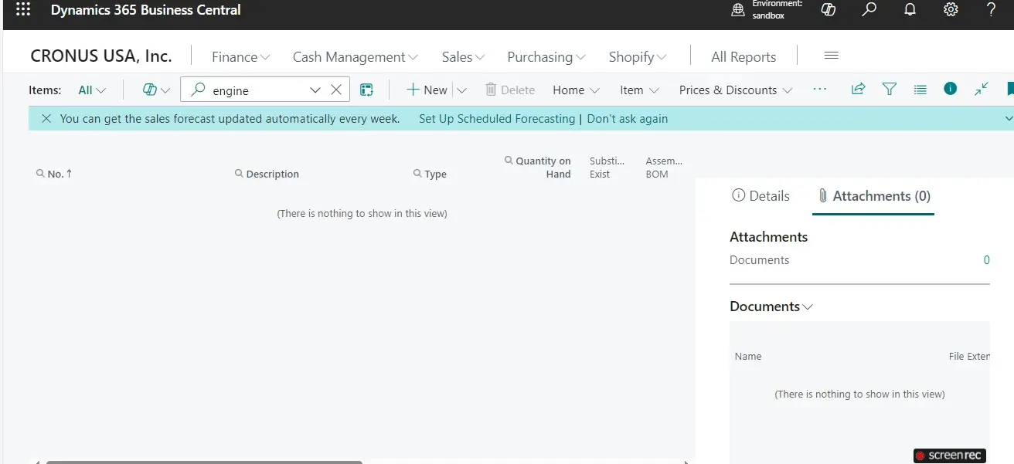This screenshot has height=464, width=1014.
Task: Open Copilot from the top navigation bar
Action: (828, 10)
